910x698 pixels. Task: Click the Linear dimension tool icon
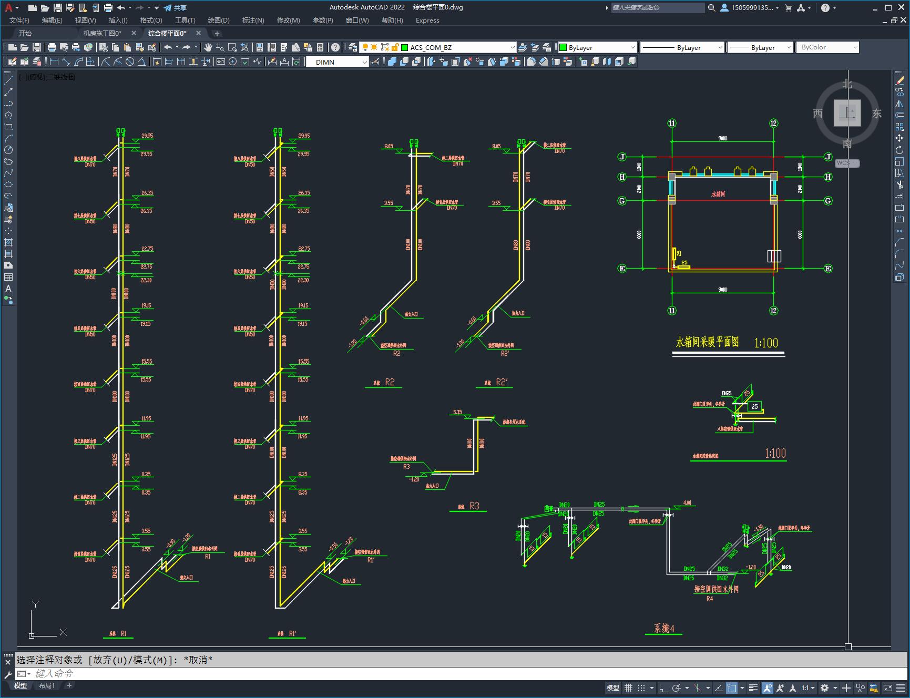[54, 62]
